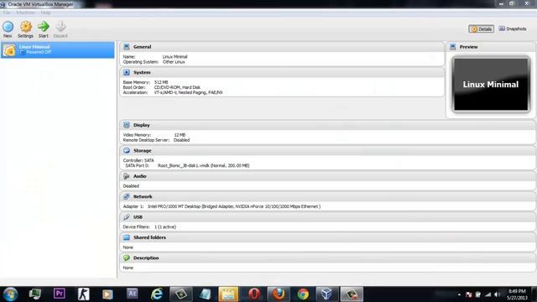Click the 'Controller: SATA' text
537x302 pixels.
pos(138,160)
